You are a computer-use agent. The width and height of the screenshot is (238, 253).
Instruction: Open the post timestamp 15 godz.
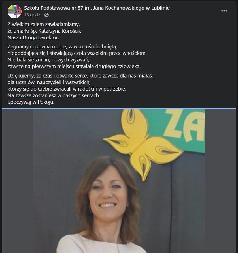[x=33, y=15]
